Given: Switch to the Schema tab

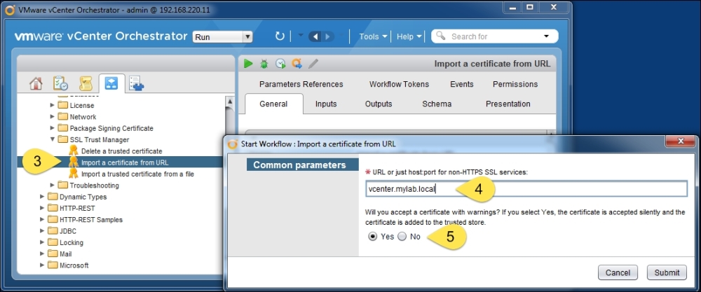Looking at the screenshot, I should pos(436,104).
